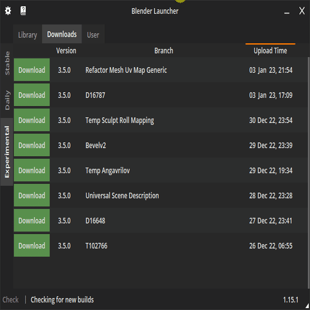The image size is (310, 310).
Task: Click upload time '29 Dec 22, 19:34'
Action: [270, 171]
